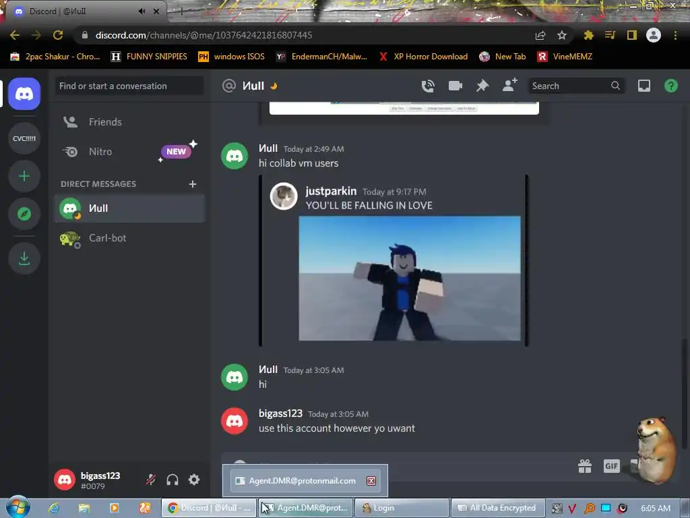Click the chat scrollbar
Screen dimensions: 690x518
pos(683,395)
